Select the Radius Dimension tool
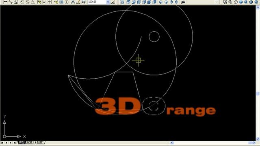The height and width of the screenshot is (146, 260). [x=22, y=2]
